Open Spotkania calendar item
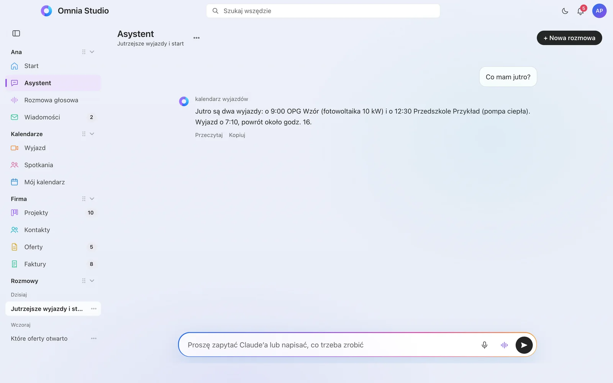The width and height of the screenshot is (613, 383). pyautogui.click(x=53, y=165)
